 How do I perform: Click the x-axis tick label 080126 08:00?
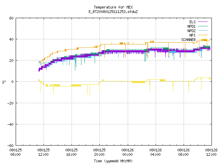coord(183,152)
